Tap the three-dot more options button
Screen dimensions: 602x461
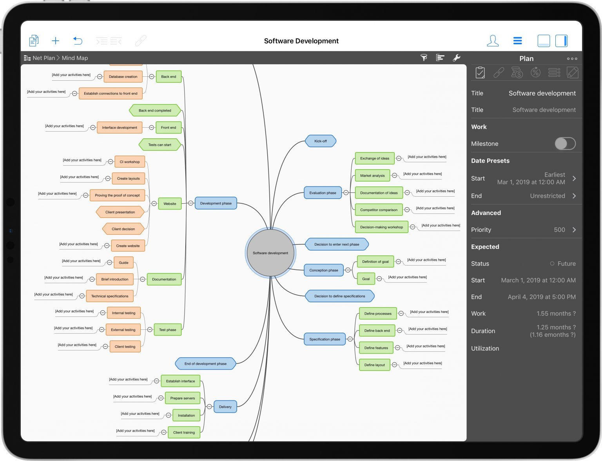point(572,59)
